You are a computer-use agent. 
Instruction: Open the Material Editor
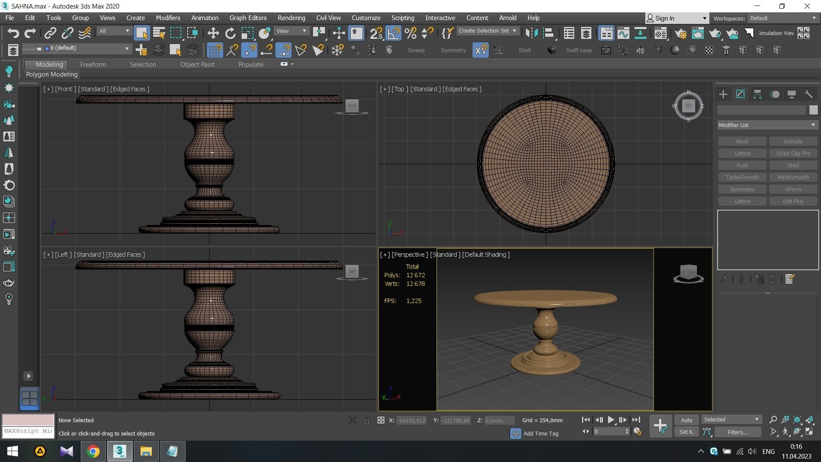(661, 33)
